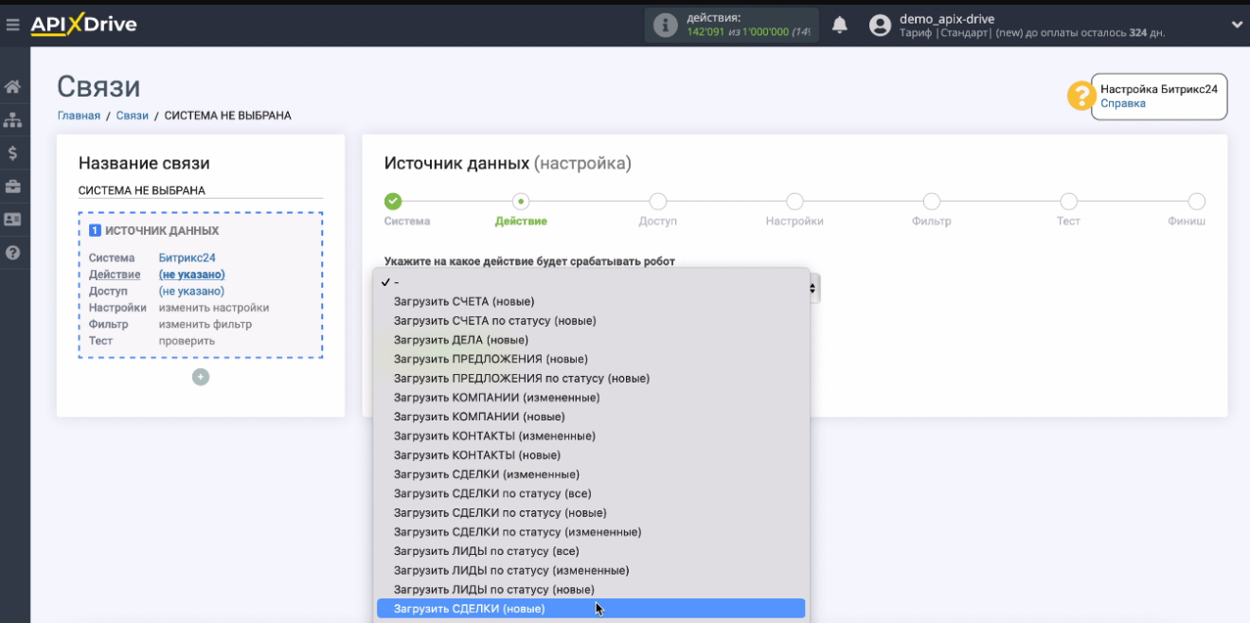Select Загрузить КОНТАКТЫ (измененные)
This screenshot has height=623, width=1250.
[591, 436]
